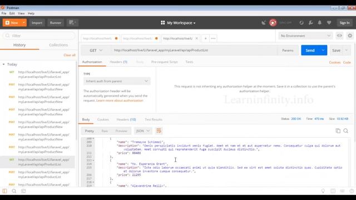Open the File menu
356x200 pixels.
[4, 13]
